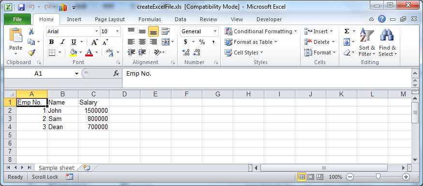
Task: Select the Sample sheet tab
Action: 56,168
